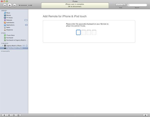Viewport: 150px width, 117px height.
Task: Toggle repeat mode button
Action: pos(14,115)
